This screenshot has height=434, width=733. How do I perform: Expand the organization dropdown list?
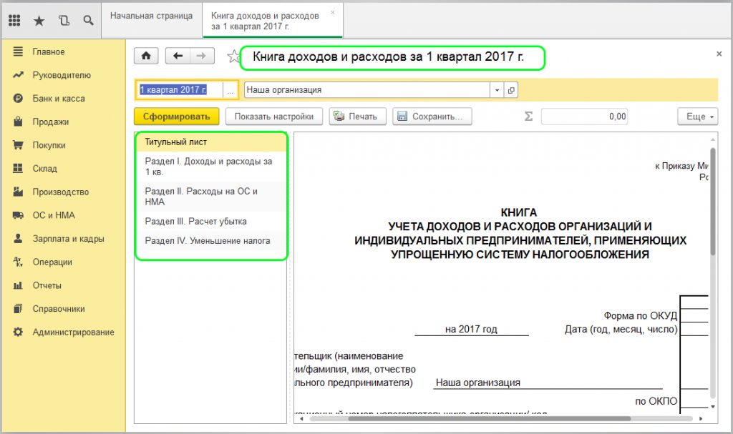point(497,90)
